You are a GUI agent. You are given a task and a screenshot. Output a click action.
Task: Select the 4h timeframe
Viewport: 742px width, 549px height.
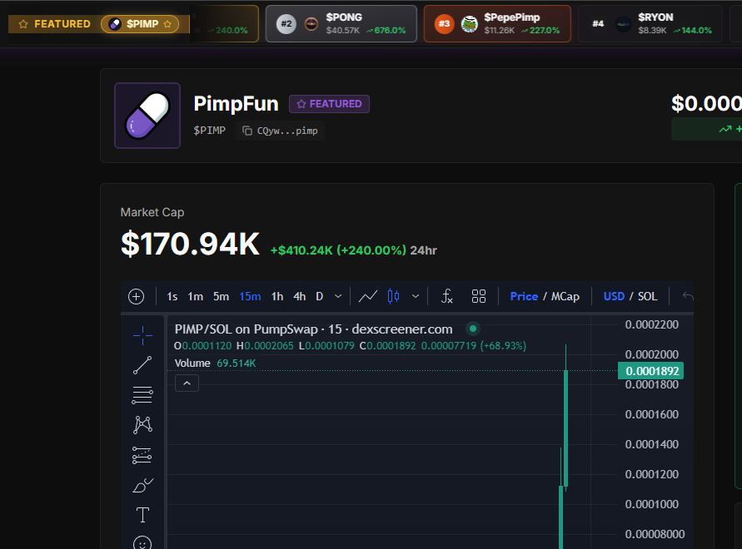(x=300, y=296)
